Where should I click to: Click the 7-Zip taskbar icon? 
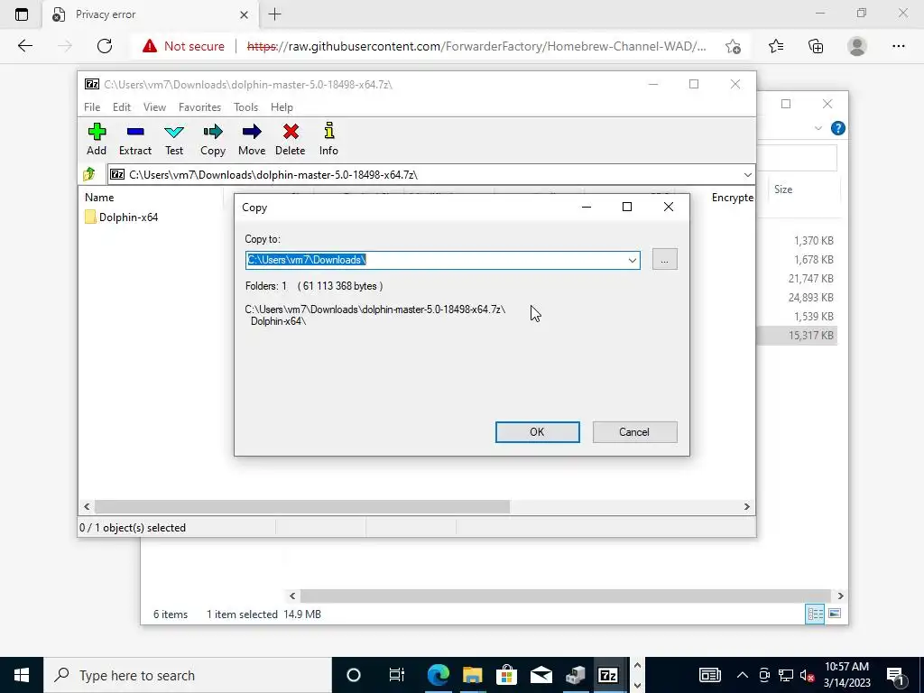pos(608,675)
